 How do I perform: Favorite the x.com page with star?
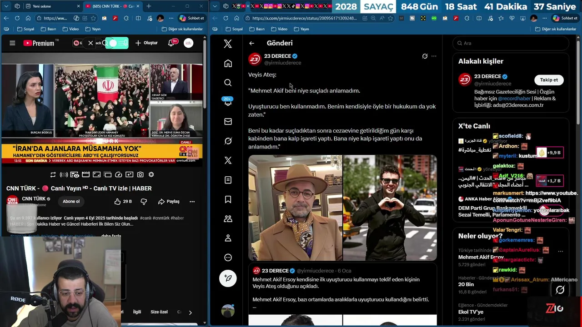tap(390, 18)
